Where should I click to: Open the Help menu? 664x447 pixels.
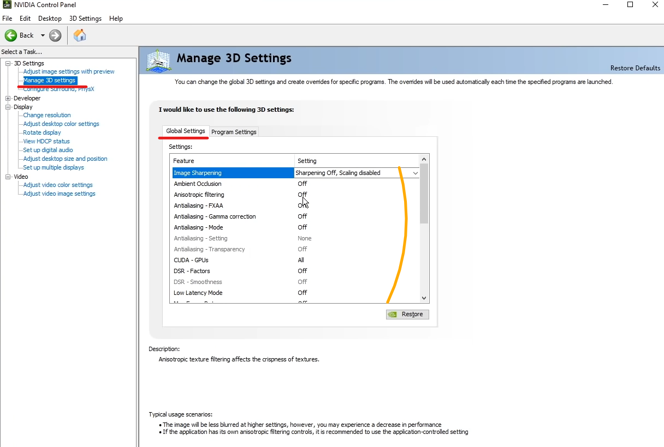116,19
